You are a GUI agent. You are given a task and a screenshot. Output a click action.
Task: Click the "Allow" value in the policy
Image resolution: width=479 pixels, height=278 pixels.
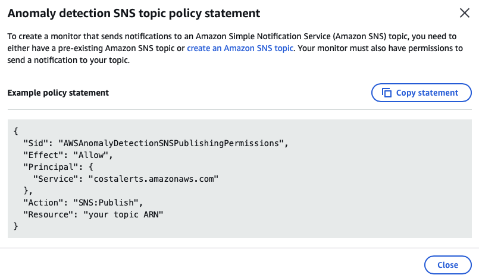[x=94, y=155]
